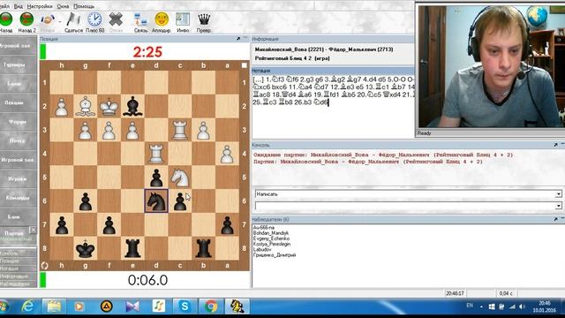This screenshot has width=565, height=318.
Task: Applaud with the yellow smiley icon
Action: click(x=162, y=19)
